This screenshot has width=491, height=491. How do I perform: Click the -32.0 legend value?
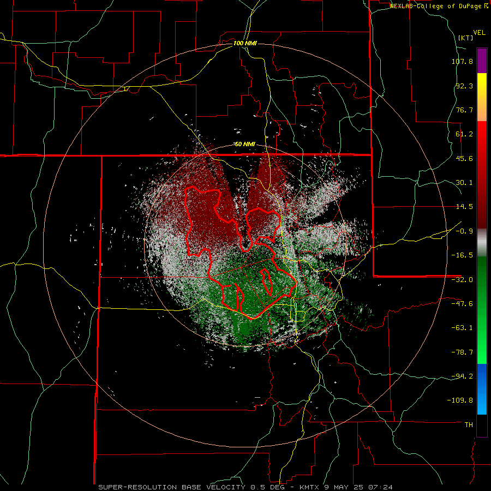(x=462, y=280)
